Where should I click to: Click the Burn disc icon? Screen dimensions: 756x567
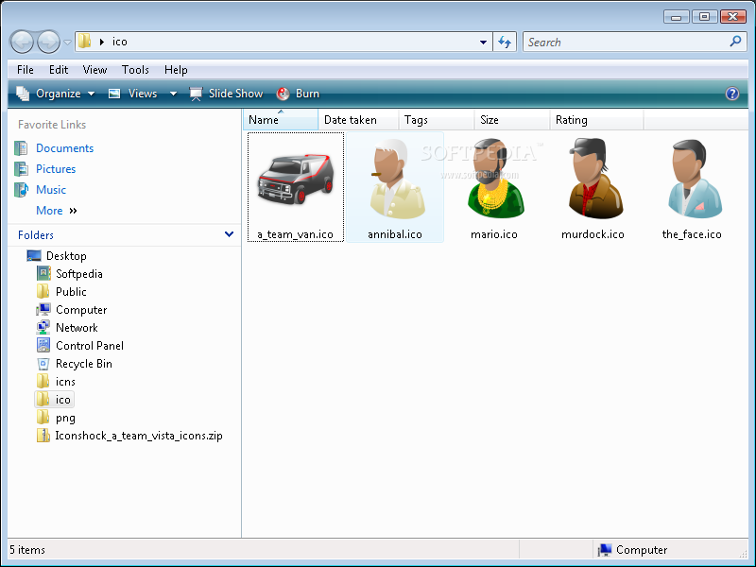(283, 94)
